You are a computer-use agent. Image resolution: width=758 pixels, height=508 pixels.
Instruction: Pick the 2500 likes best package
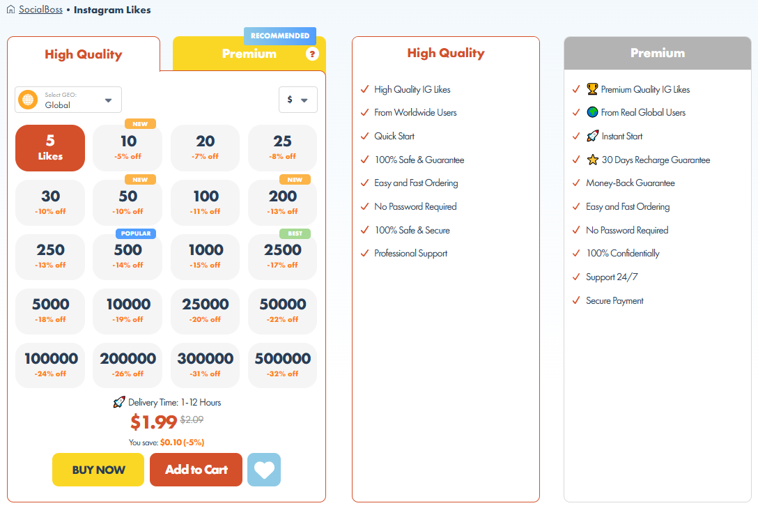click(282, 256)
